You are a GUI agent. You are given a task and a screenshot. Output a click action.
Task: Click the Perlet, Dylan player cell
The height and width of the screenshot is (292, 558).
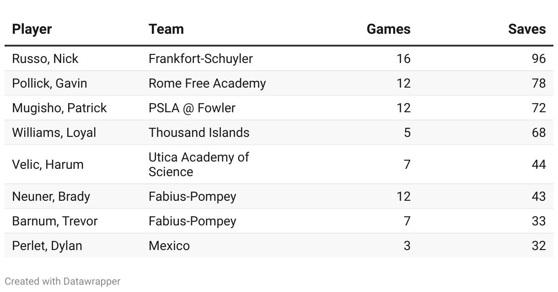(47, 246)
